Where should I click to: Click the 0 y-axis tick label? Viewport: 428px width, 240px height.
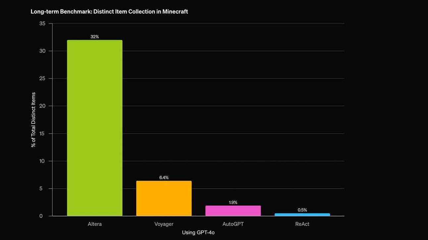tap(41, 216)
